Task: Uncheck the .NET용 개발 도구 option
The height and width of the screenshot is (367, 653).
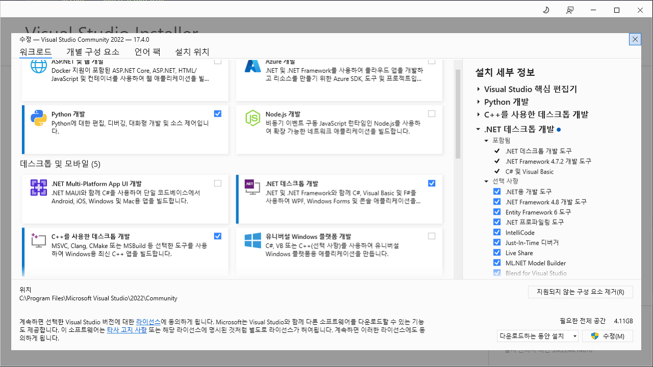Action: click(497, 191)
